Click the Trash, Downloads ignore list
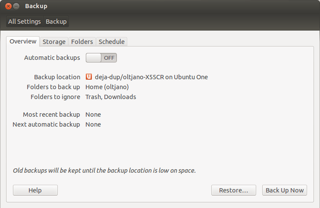 click(110, 97)
